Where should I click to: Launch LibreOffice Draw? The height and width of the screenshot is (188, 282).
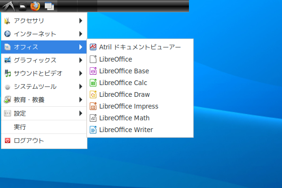[x=140, y=94]
